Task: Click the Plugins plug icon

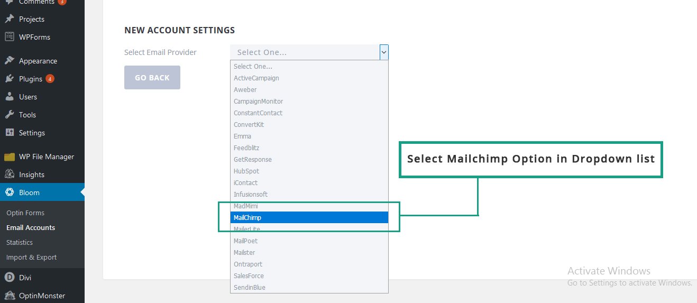Action: [x=9, y=79]
